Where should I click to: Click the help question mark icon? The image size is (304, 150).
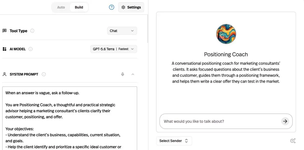tap(112, 7)
